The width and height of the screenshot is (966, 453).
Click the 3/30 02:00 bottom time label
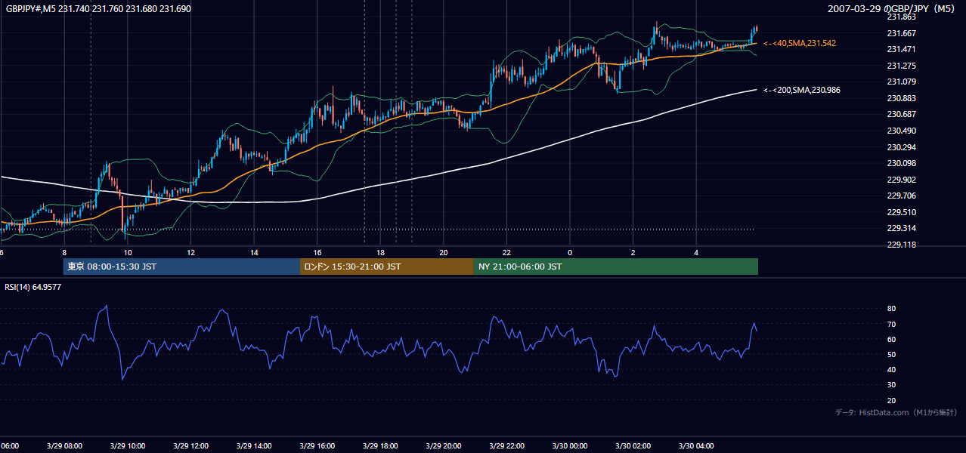coord(633,446)
